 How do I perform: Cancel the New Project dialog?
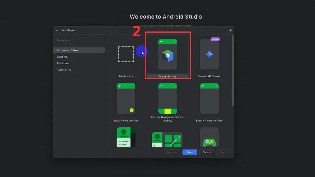207,152
